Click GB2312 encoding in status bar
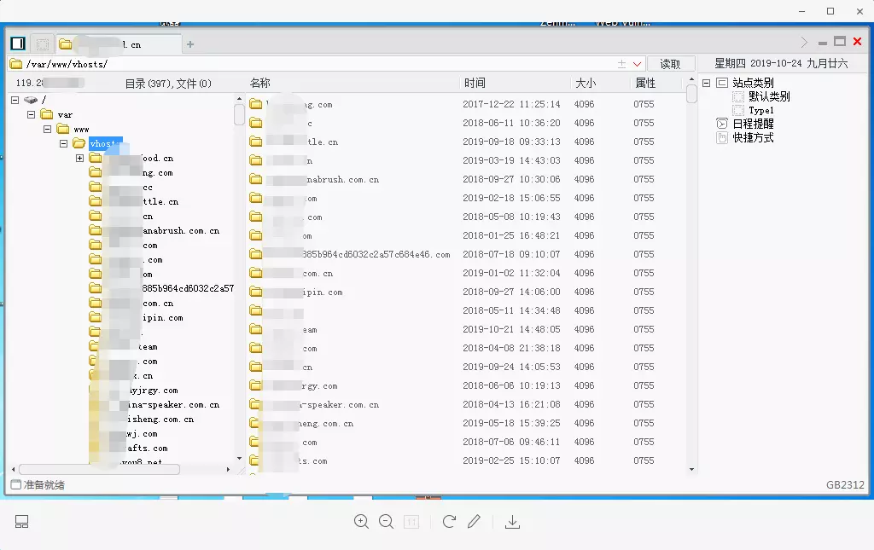874x550 pixels. tap(845, 485)
